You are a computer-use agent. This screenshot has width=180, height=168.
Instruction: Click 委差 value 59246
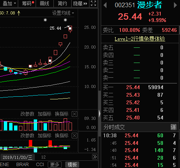coord(169,30)
